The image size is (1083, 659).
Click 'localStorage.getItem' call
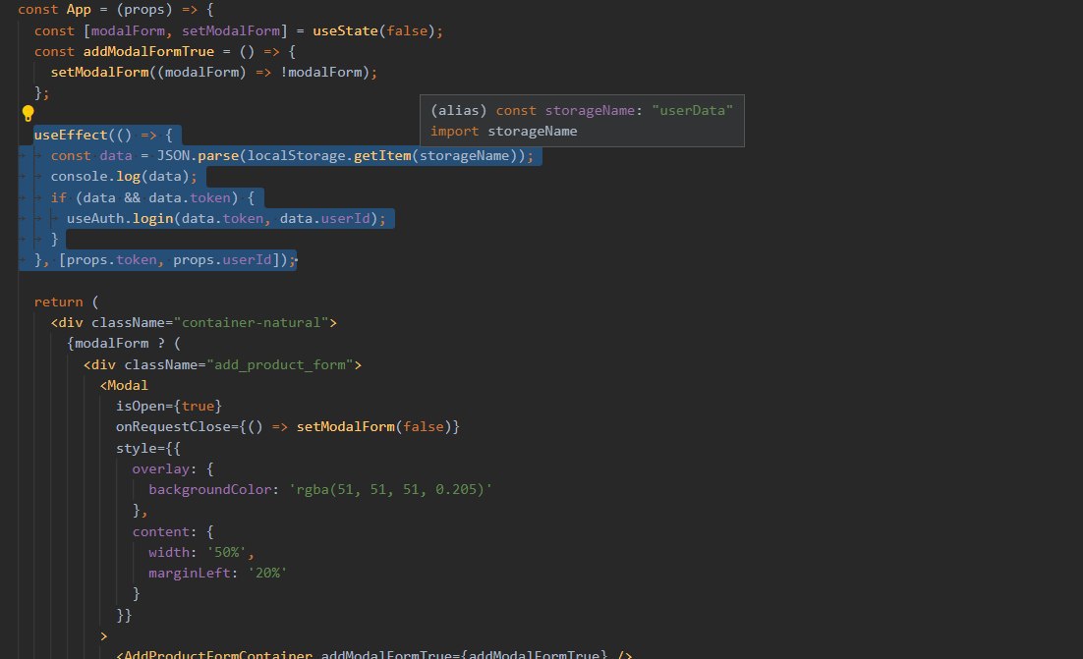click(x=329, y=155)
